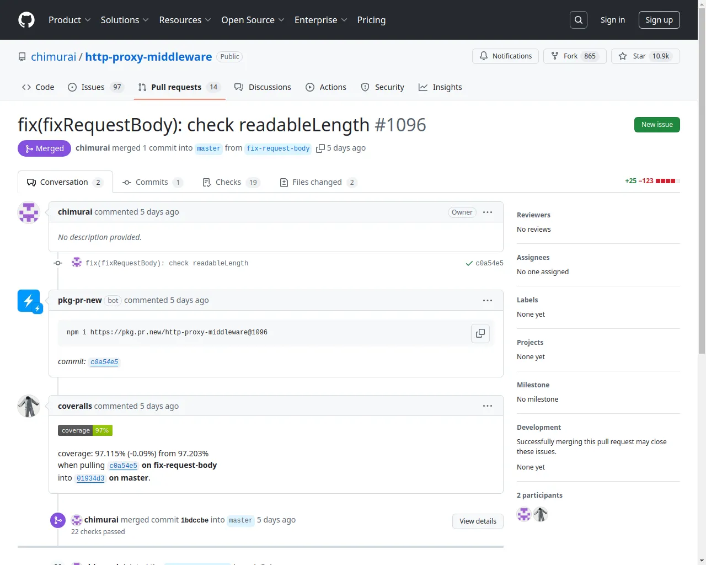706x565 pixels.
Task: Click the small avatar beside commit message
Action: click(x=77, y=263)
